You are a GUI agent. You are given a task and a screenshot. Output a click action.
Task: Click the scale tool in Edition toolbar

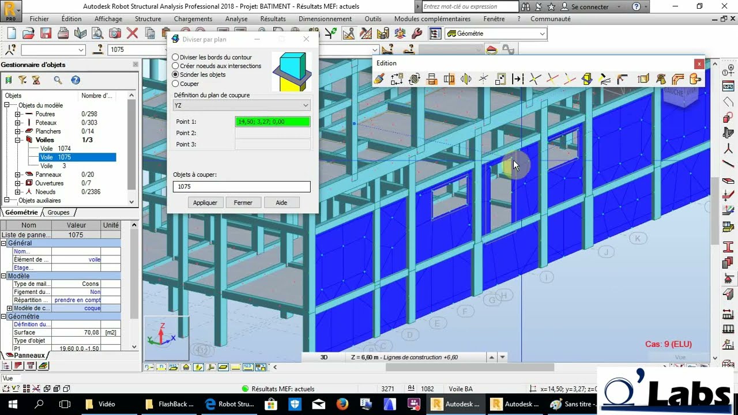(500, 79)
